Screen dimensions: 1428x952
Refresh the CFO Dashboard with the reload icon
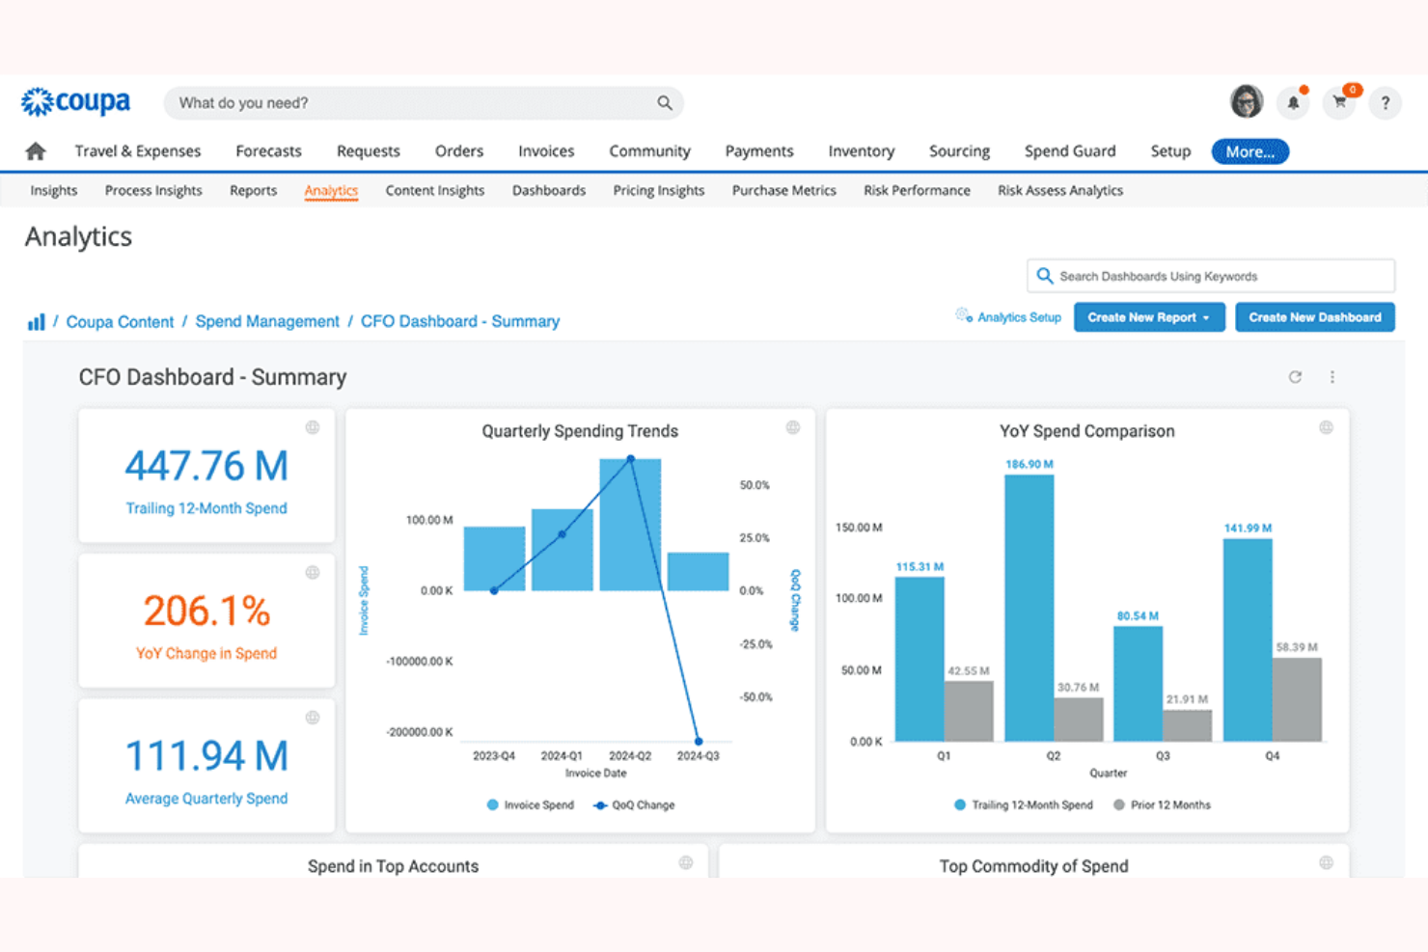pyautogui.click(x=1295, y=377)
